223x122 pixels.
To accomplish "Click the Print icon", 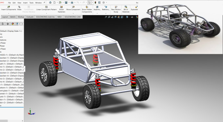I will [72, 3].
